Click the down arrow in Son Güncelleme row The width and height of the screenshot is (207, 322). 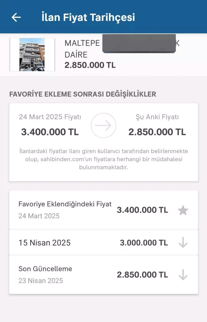pyautogui.click(x=183, y=275)
